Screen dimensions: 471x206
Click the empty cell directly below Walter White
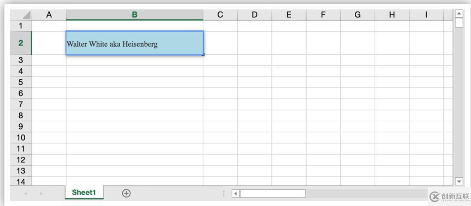(x=134, y=60)
